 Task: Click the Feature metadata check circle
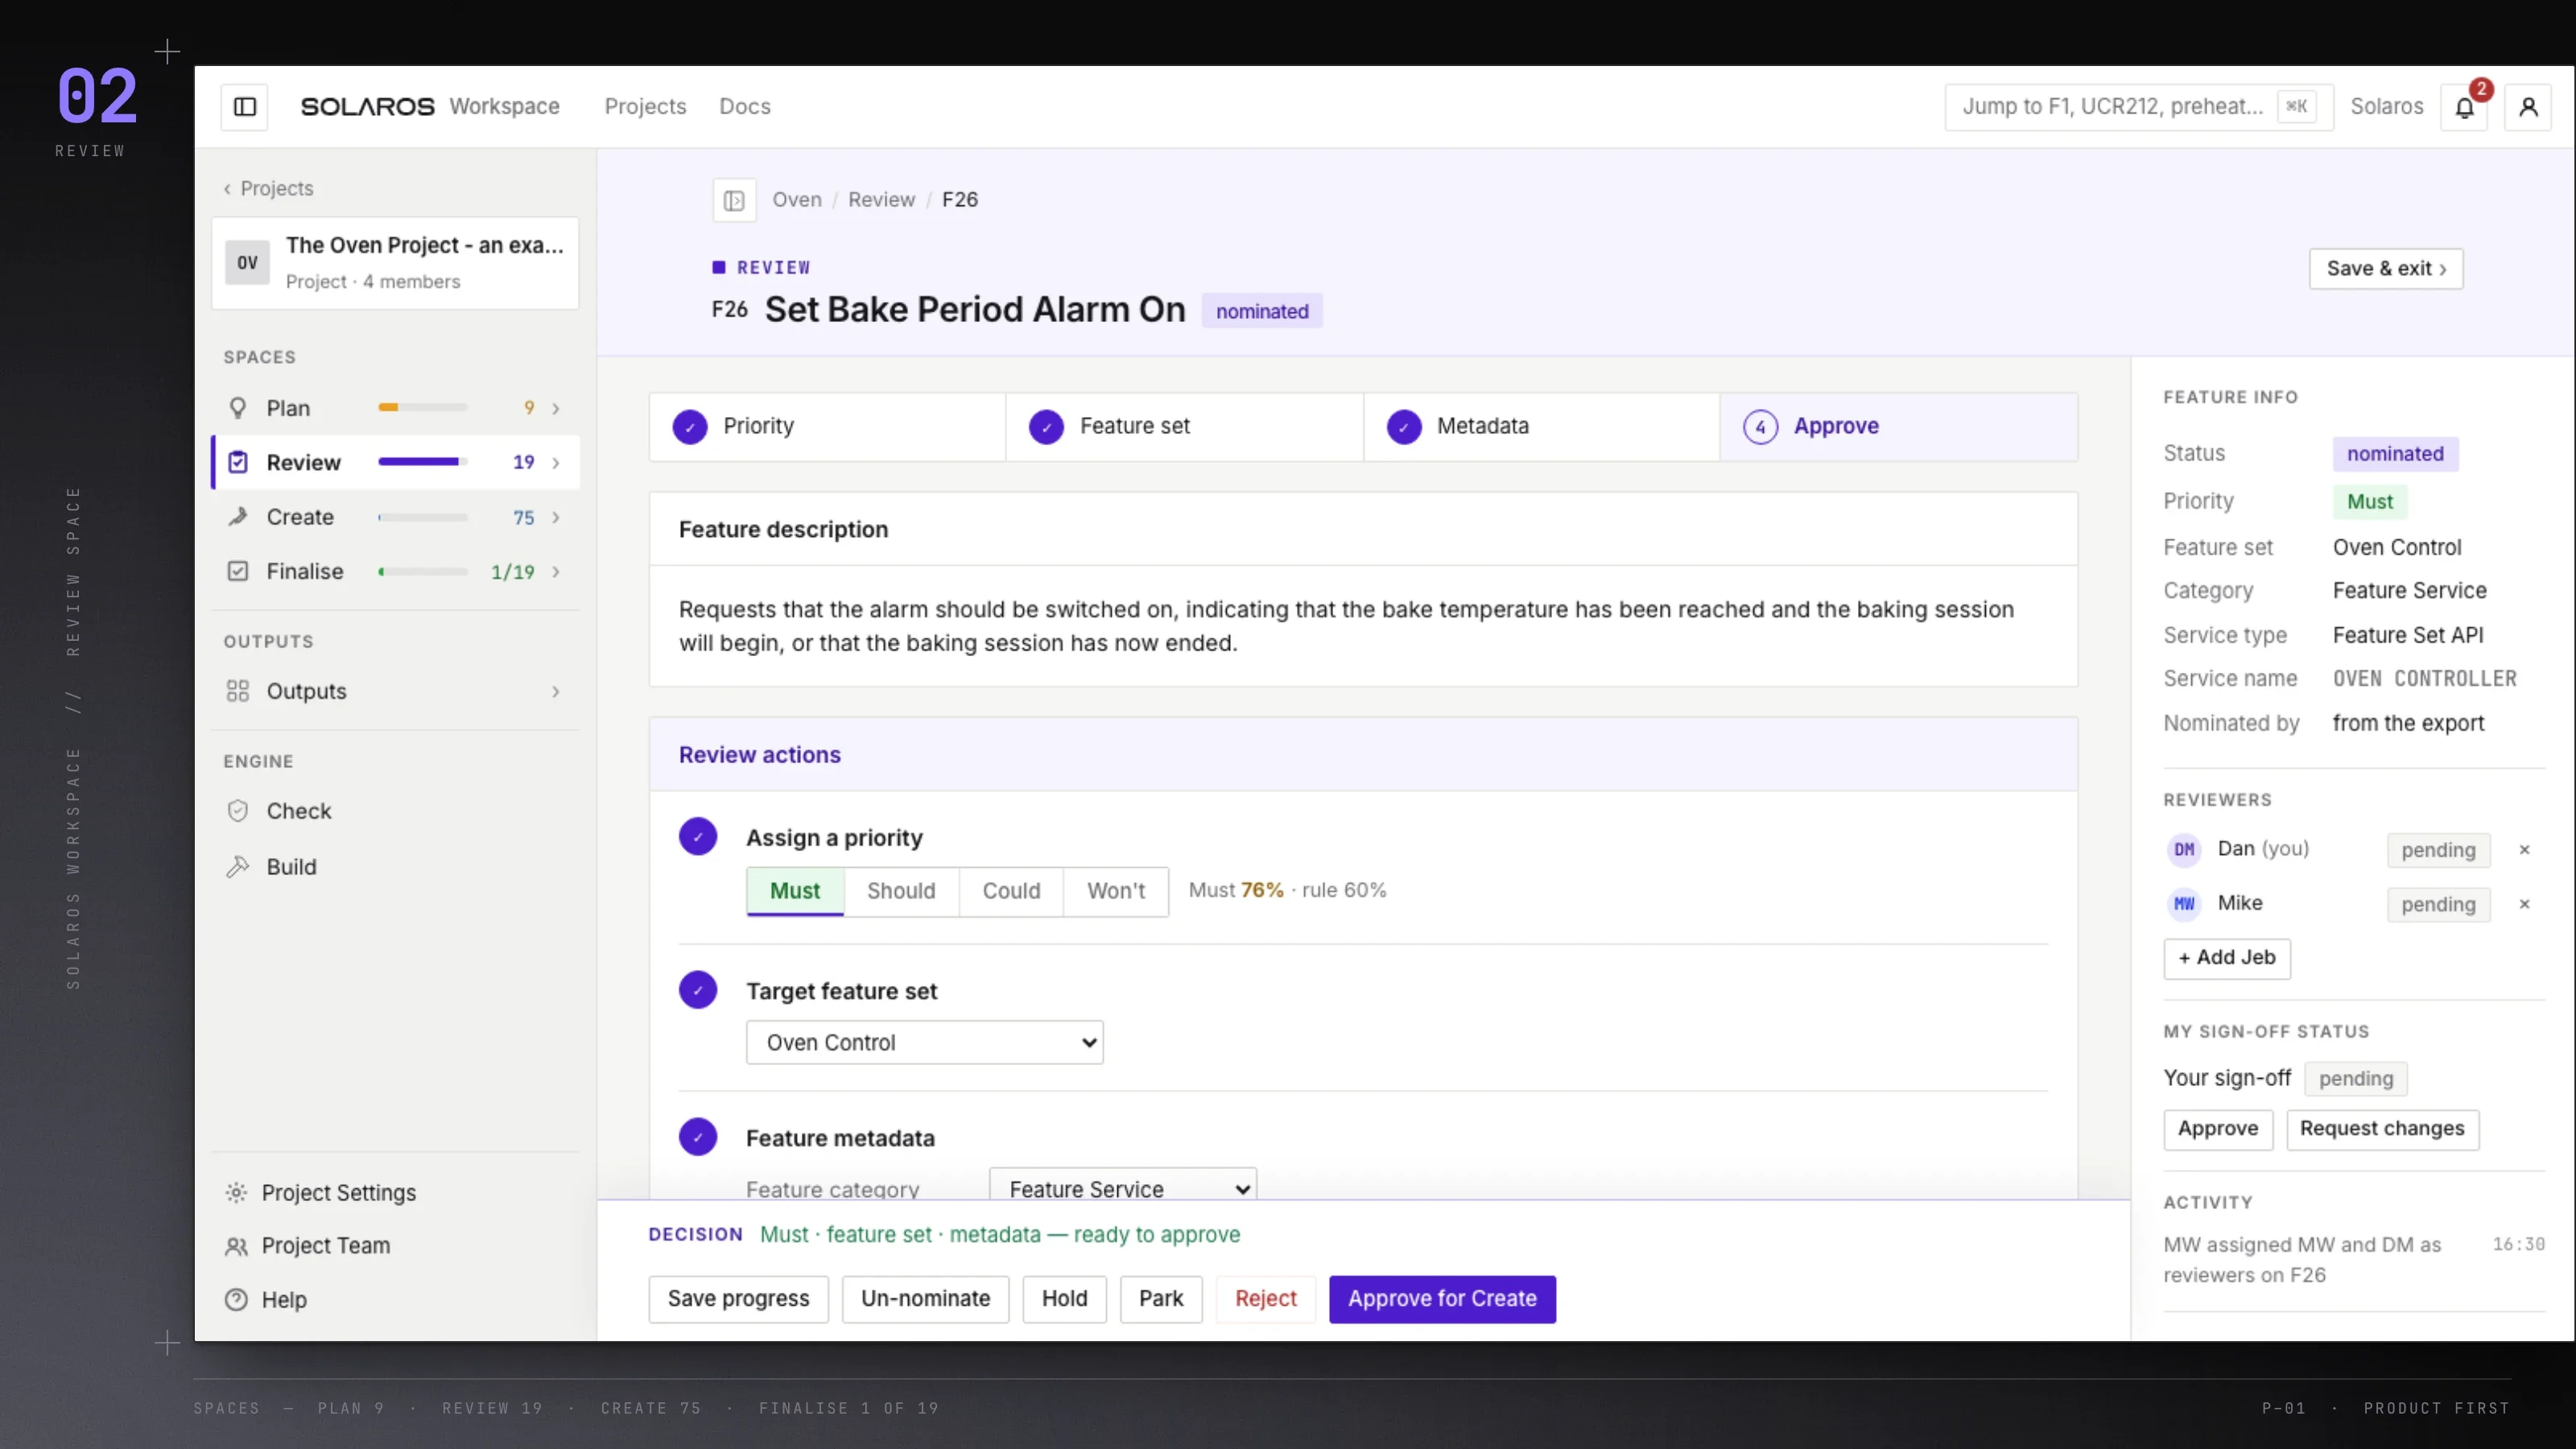click(698, 1137)
